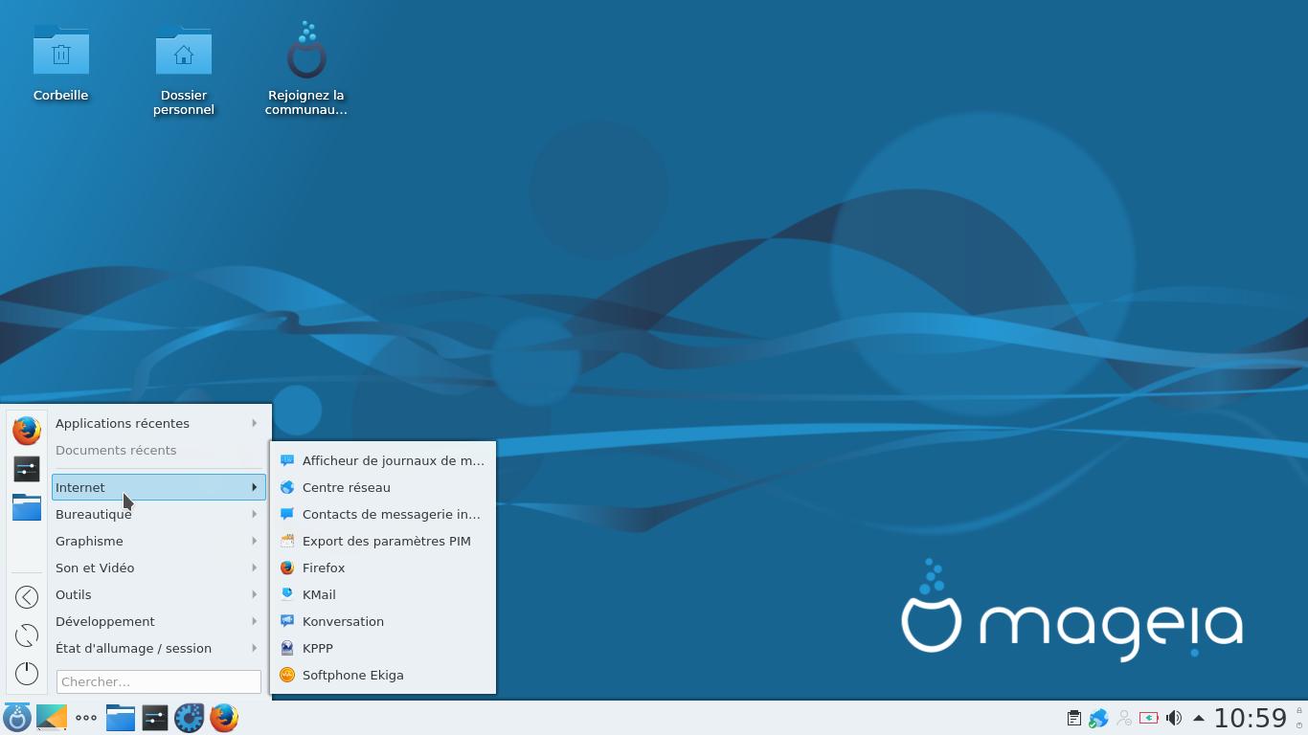Open the Corbeille trash icon on desktop
1308x735 pixels.
pyautogui.click(x=61, y=51)
